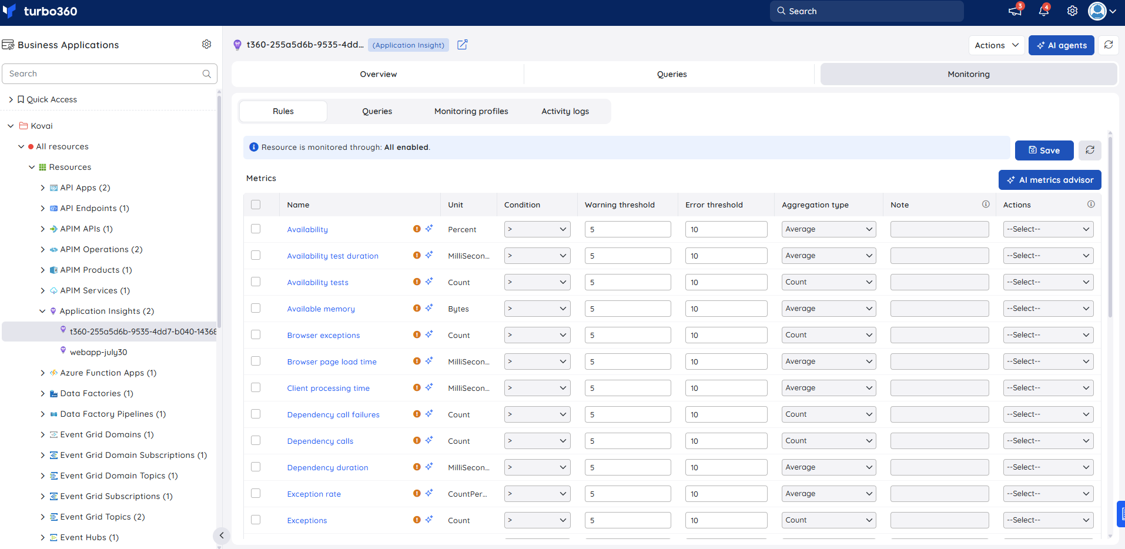Click AI sparkle icon for Dependency duration

pos(429,466)
